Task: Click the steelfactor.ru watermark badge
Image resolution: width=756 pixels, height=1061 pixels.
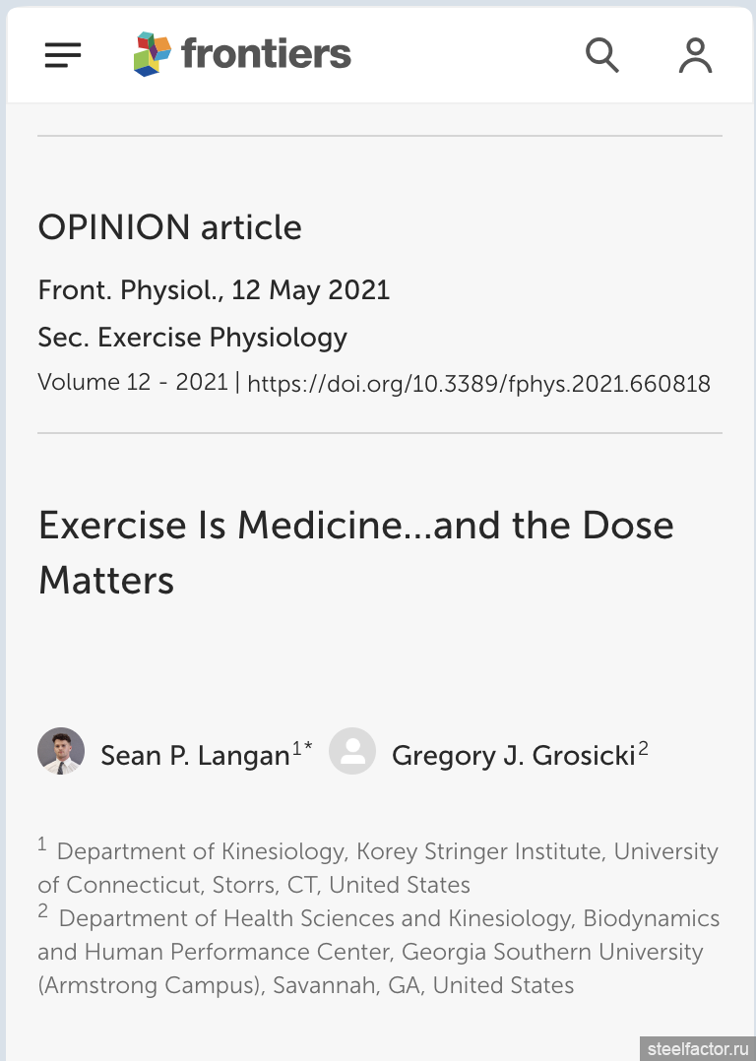Action: 693,1047
